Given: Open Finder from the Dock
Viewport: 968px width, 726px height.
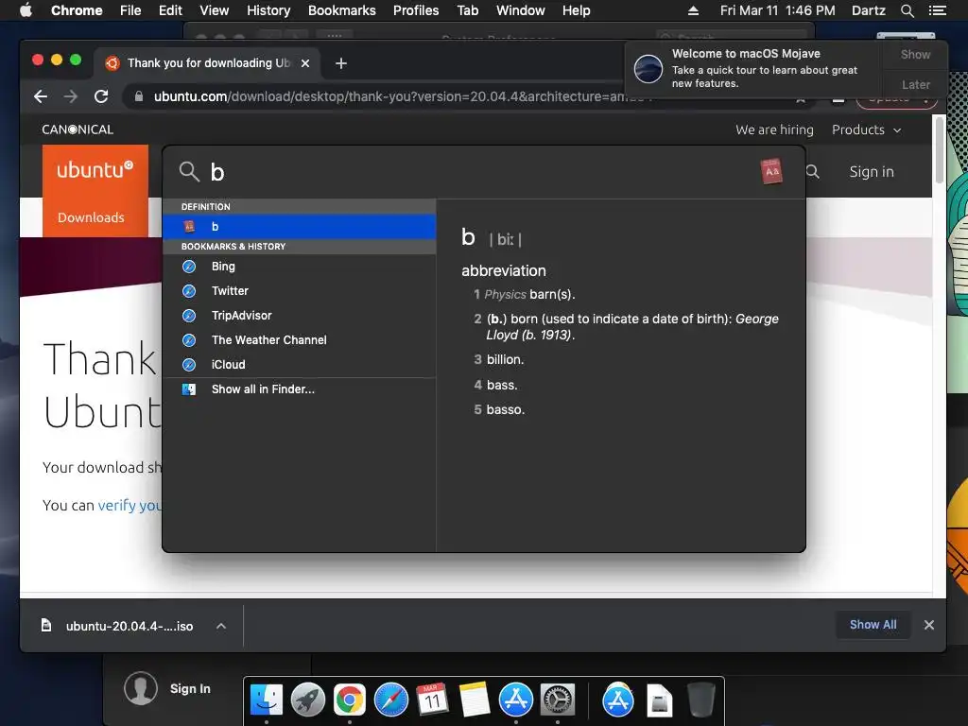Looking at the screenshot, I should (266, 700).
